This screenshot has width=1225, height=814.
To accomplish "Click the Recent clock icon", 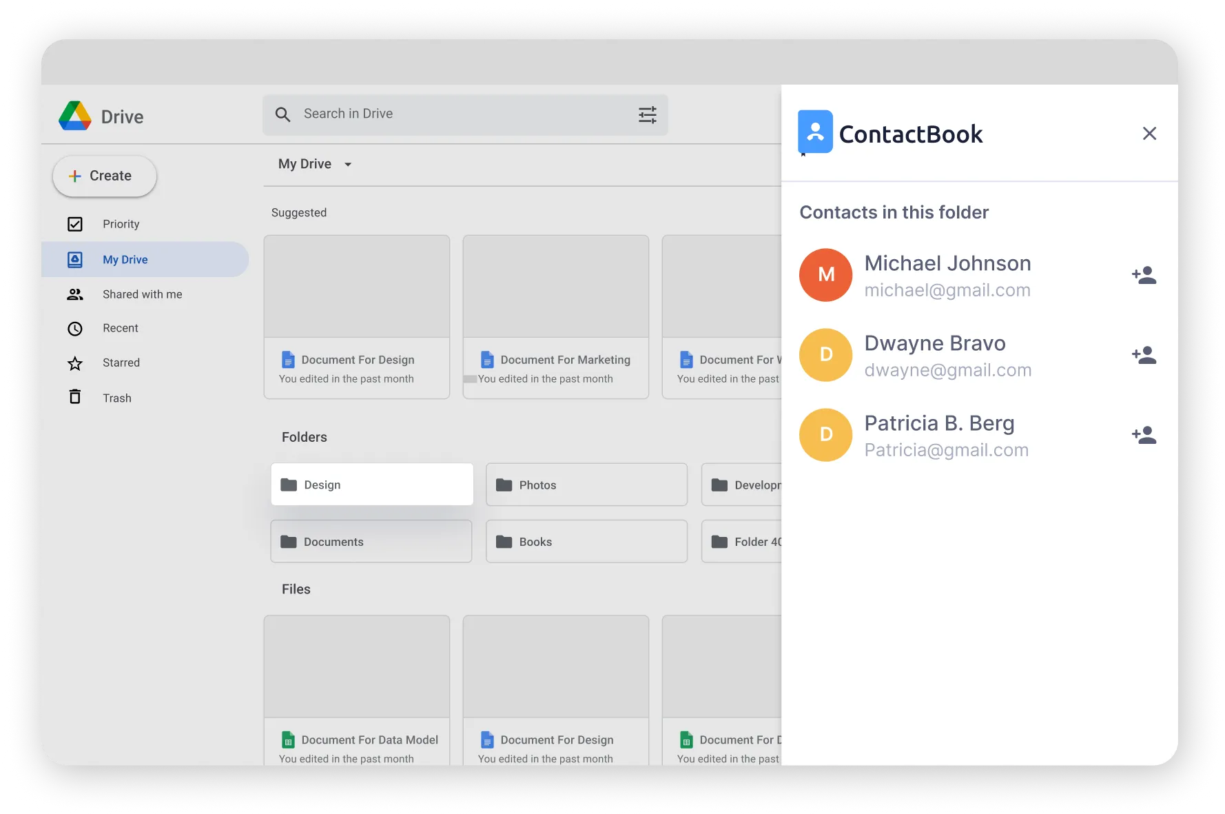I will tap(75, 328).
